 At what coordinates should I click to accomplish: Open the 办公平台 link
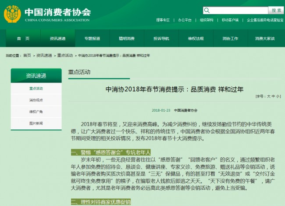185,20
